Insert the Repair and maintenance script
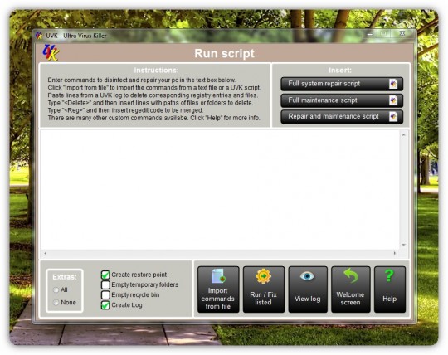 pos(342,116)
